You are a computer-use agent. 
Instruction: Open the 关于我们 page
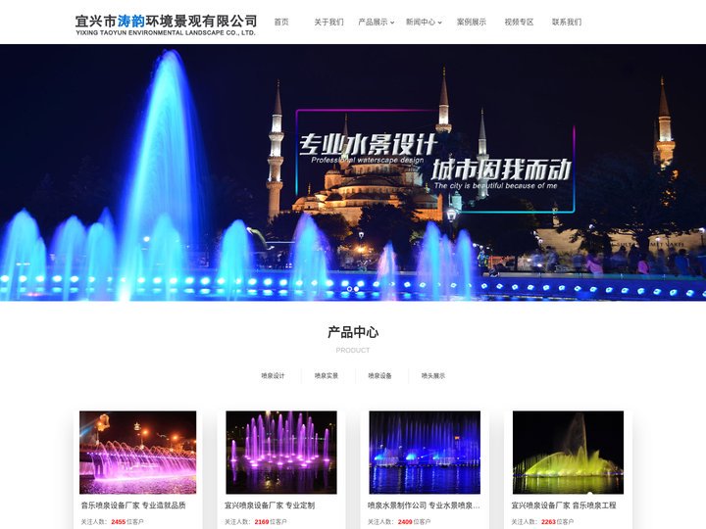pyautogui.click(x=328, y=22)
